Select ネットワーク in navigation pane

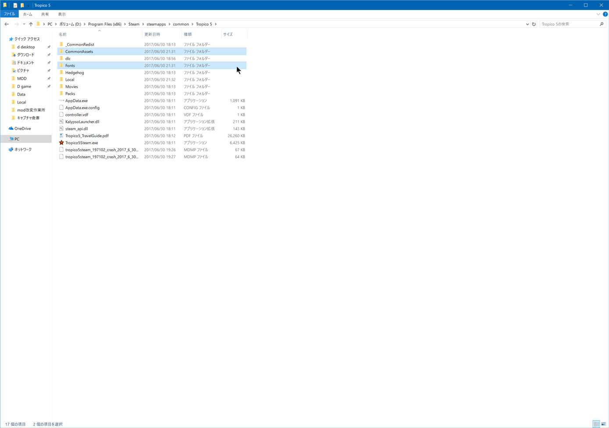point(23,150)
